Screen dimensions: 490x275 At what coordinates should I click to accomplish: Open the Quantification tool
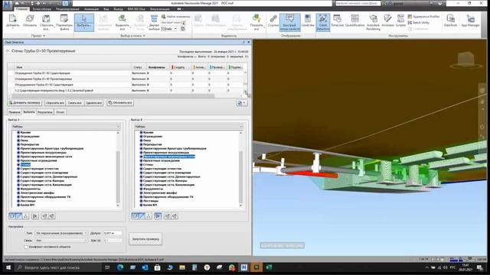tap(354, 21)
